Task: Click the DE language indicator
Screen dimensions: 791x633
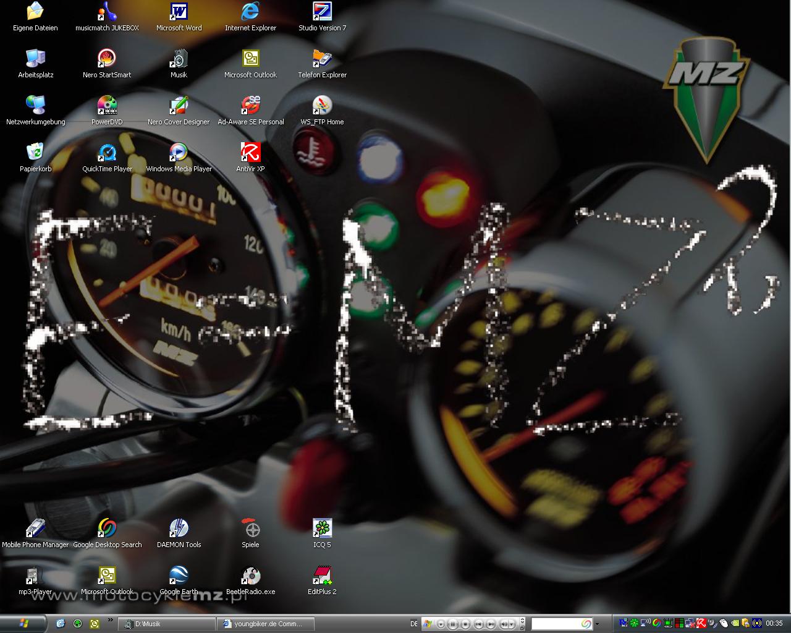Action: tap(414, 624)
